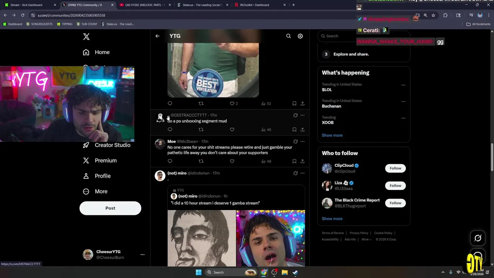The image size is (494, 278).
Task: Open more options for $LOL trend
Action: click(x=403, y=85)
